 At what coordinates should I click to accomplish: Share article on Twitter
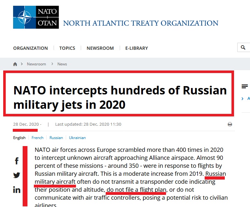tap(17, 175)
